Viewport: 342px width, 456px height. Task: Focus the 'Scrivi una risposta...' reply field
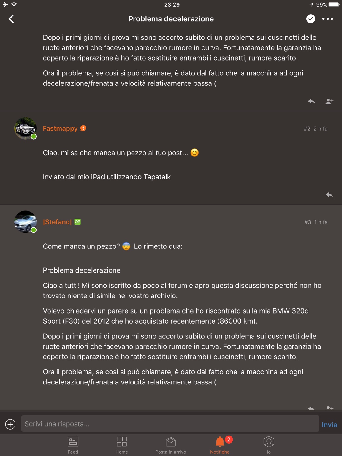coord(170,424)
